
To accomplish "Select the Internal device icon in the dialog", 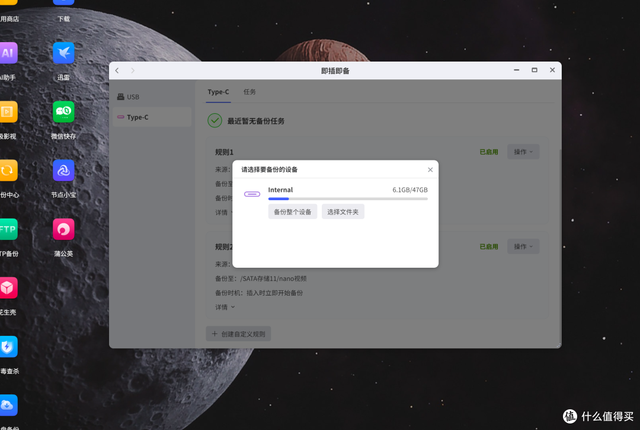I will [252, 194].
